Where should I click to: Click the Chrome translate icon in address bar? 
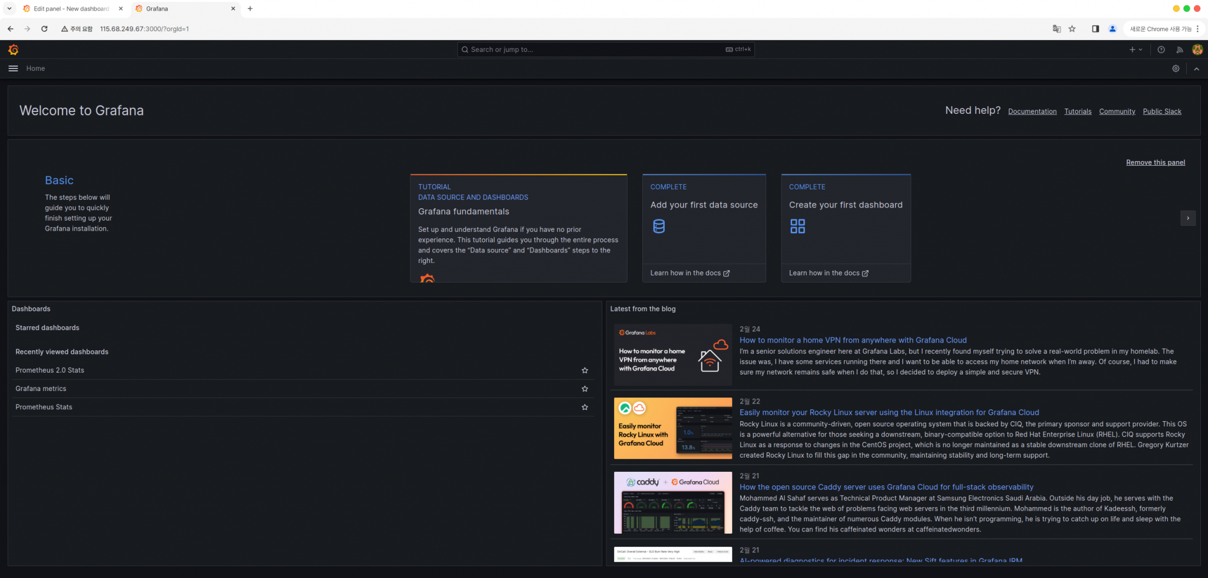pos(1056,28)
